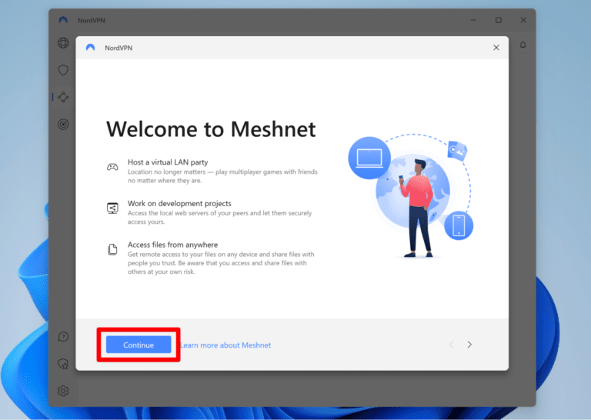Maximize the main NordVPN window
The width and height of the screenshot is (591, 420).
[498, 20]
